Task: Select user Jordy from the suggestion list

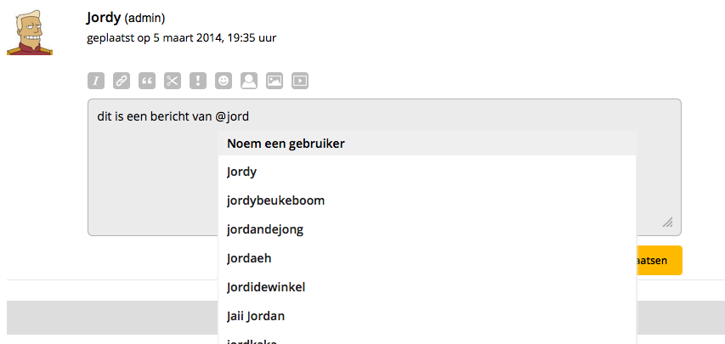Action: tap(243, 172)
